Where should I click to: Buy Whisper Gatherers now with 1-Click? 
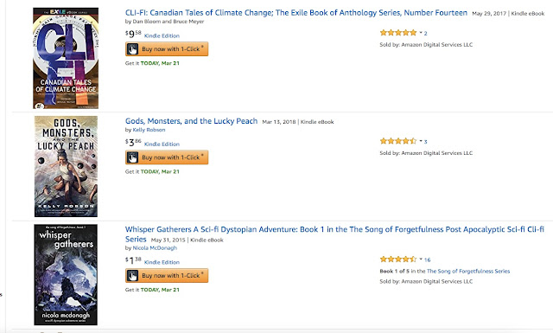point(167,275)
